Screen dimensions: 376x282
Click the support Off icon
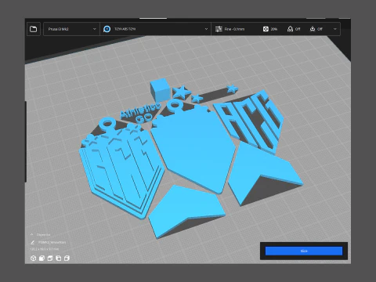click(290, 29)
